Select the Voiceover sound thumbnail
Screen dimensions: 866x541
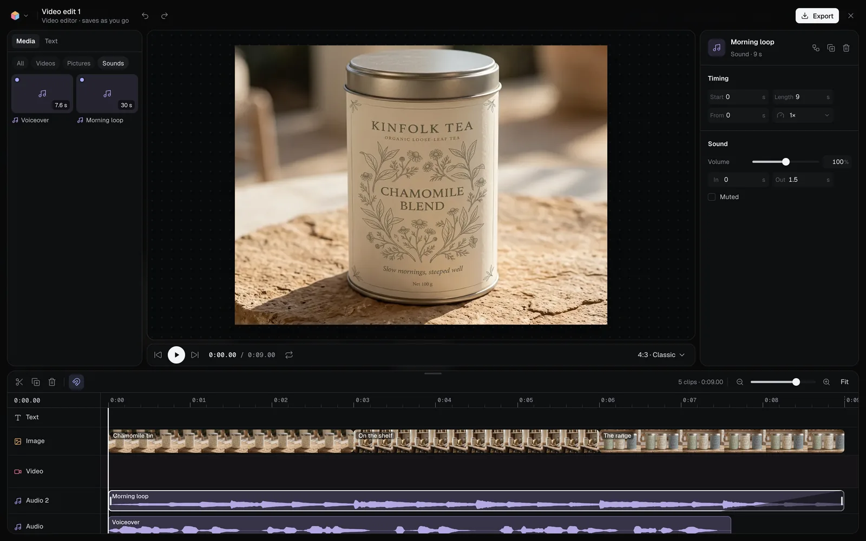coord(42,94)
